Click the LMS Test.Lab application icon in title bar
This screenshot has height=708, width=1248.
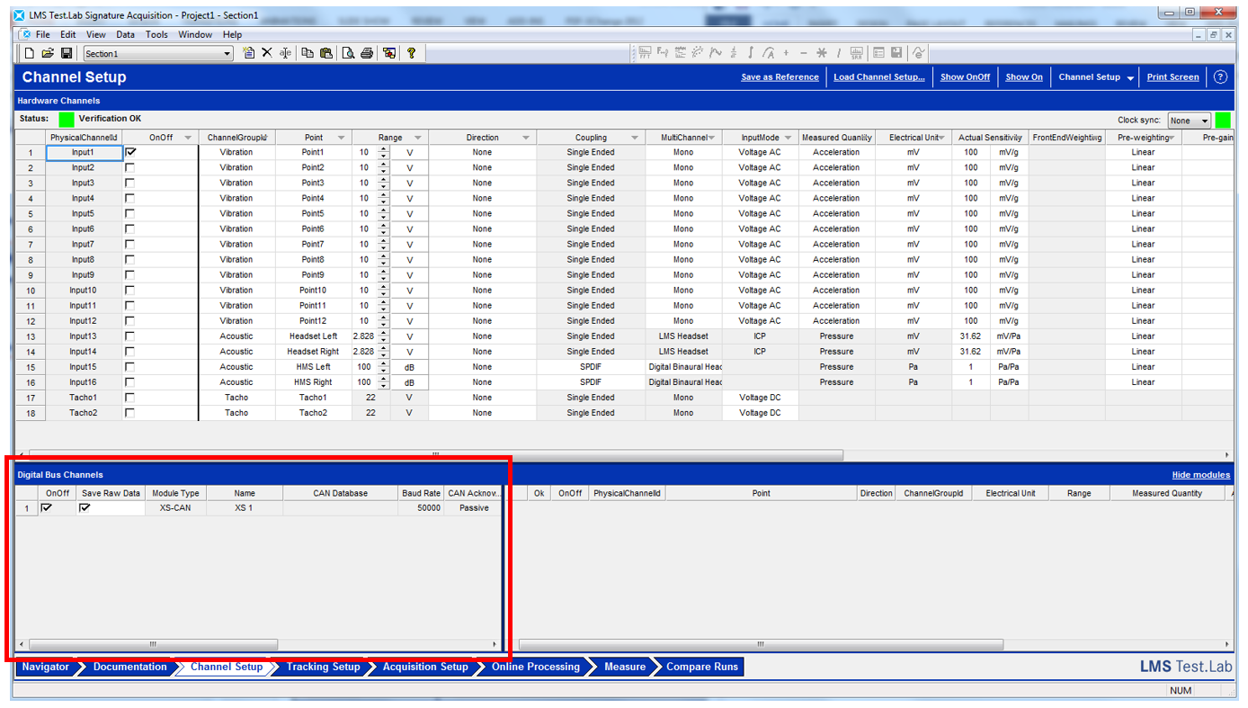20,14
